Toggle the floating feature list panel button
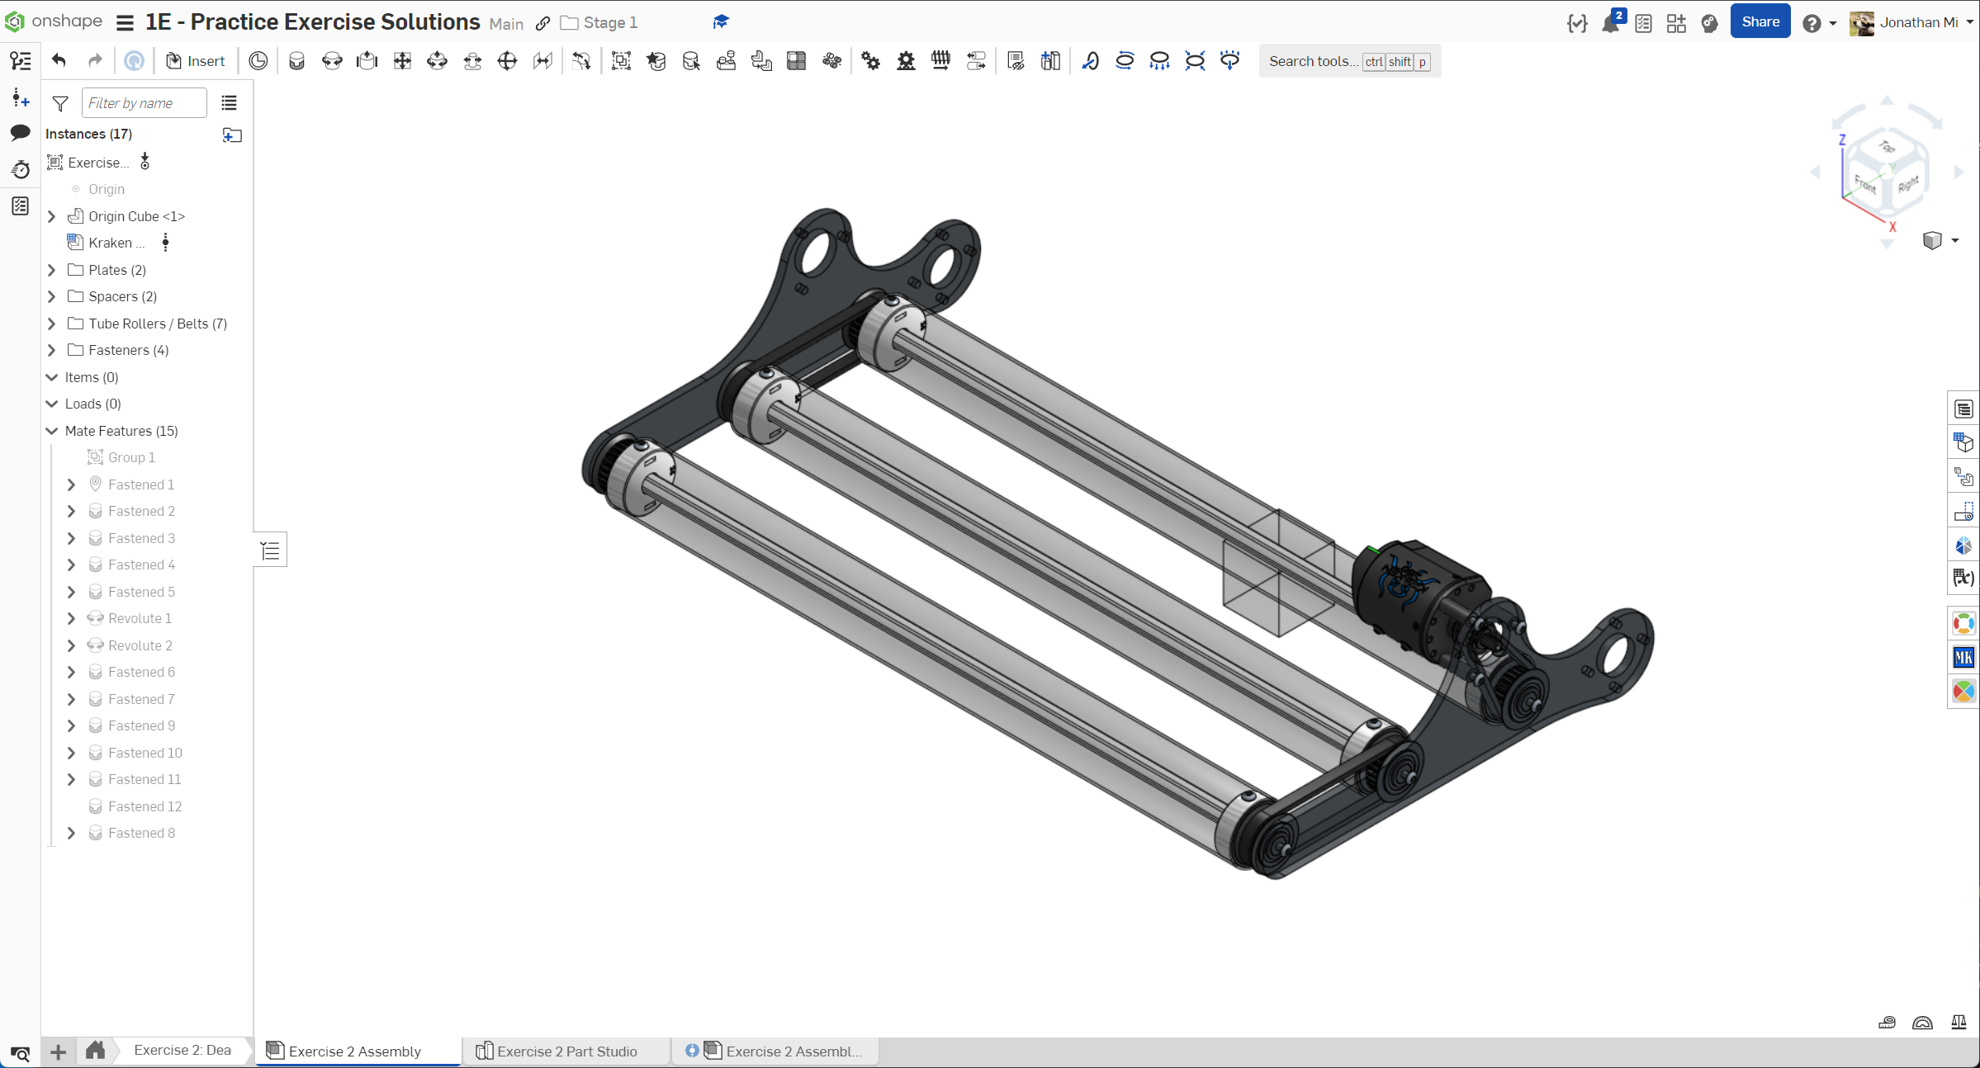Image resolution: width=1980 pixels, height=1068 pixels. tap(270, 551)
